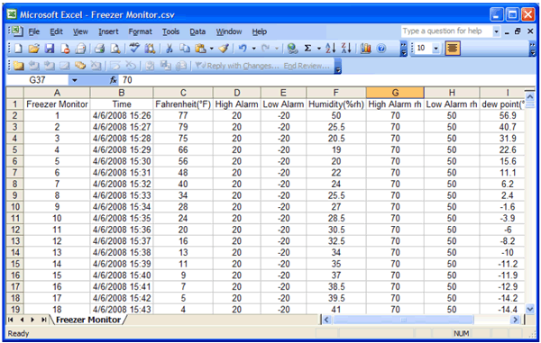Click the E-mail envelope icon in the toolbar

click(80, 49)
